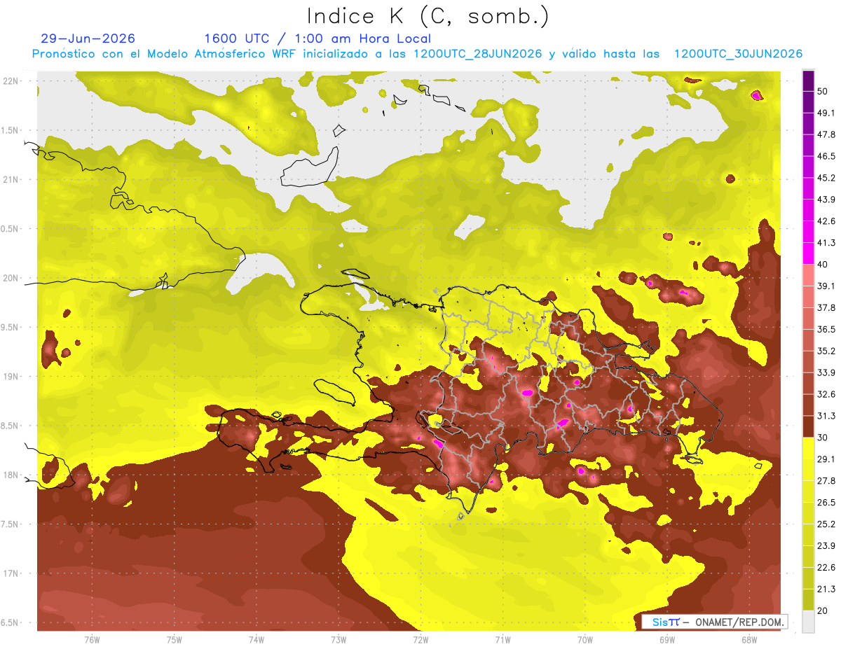Image resolution: width=841 pixels, height=649 pixels.
Task: Pick the dark purple colorbar swatch beside 50
Action: [x=808, y=81]
